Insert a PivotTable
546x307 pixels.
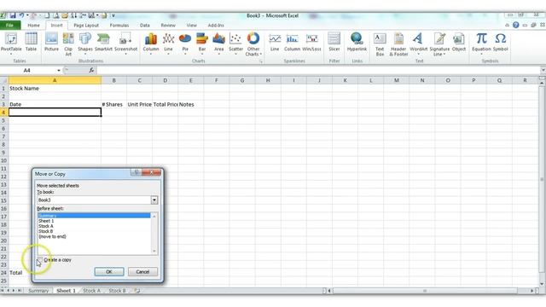click(11, 43)
